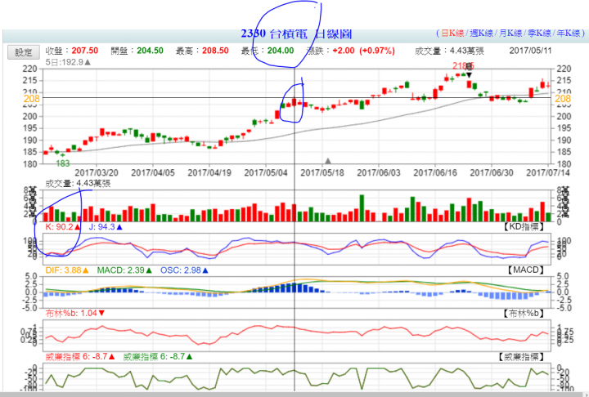Click the change value +2.00 (+0.97%)
Screen dimensions: 589x397
coord(363,51)
